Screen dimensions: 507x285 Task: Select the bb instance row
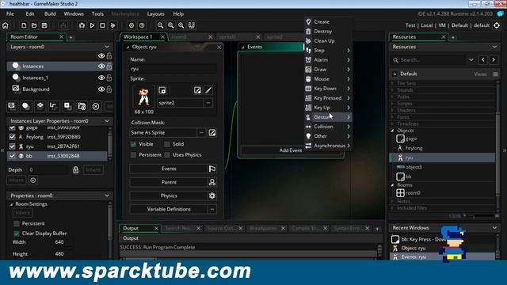58,156
